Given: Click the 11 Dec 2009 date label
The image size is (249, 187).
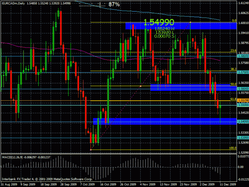Looking at the screenshot, I should coord(228,184).
